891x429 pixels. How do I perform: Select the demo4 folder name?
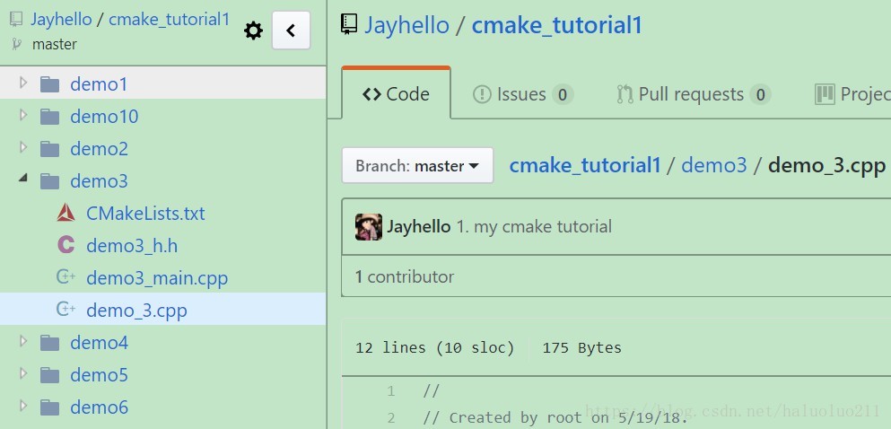click(100, 343)
